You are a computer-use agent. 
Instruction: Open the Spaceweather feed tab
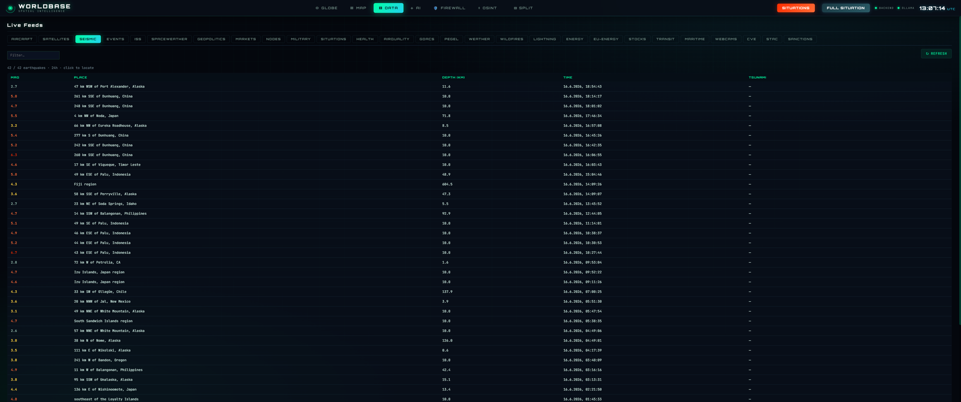click(x=169, y=39)
